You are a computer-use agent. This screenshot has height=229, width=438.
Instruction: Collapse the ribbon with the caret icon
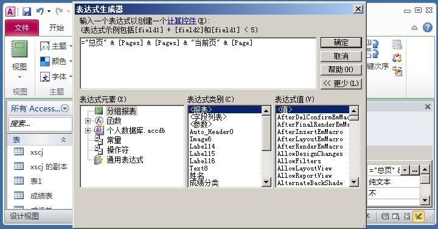[414, 27]
